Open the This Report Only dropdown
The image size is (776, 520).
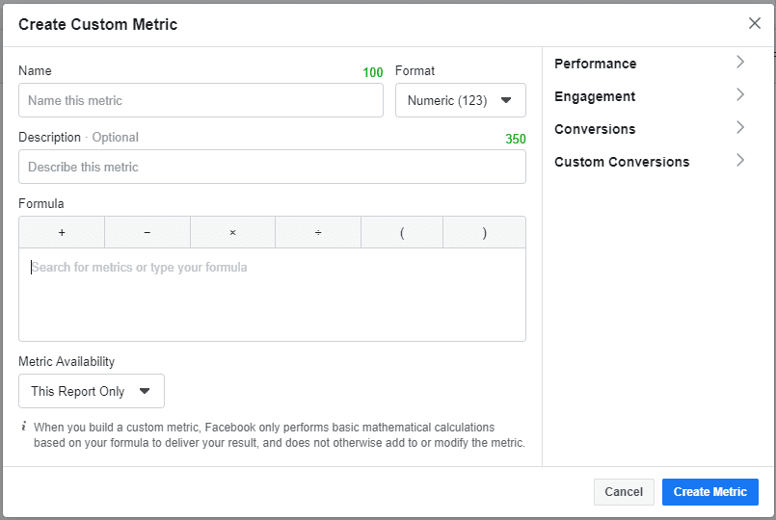(92, 391)
